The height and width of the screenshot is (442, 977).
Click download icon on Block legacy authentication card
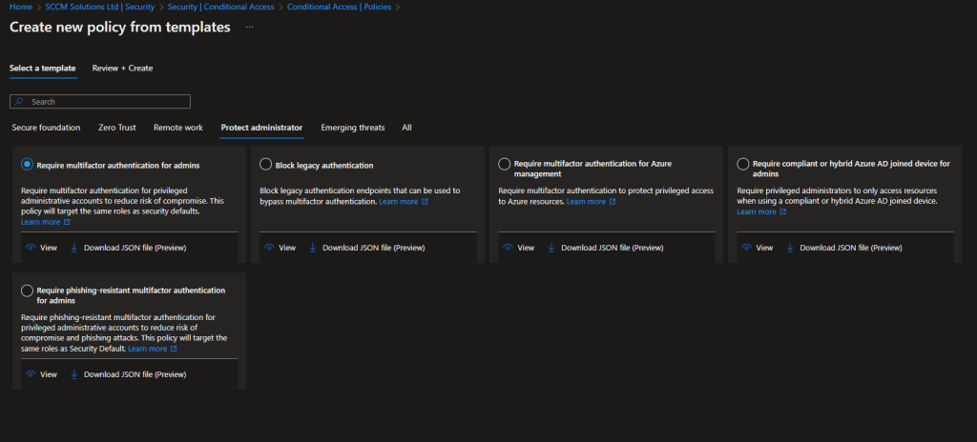coord(312,248)
